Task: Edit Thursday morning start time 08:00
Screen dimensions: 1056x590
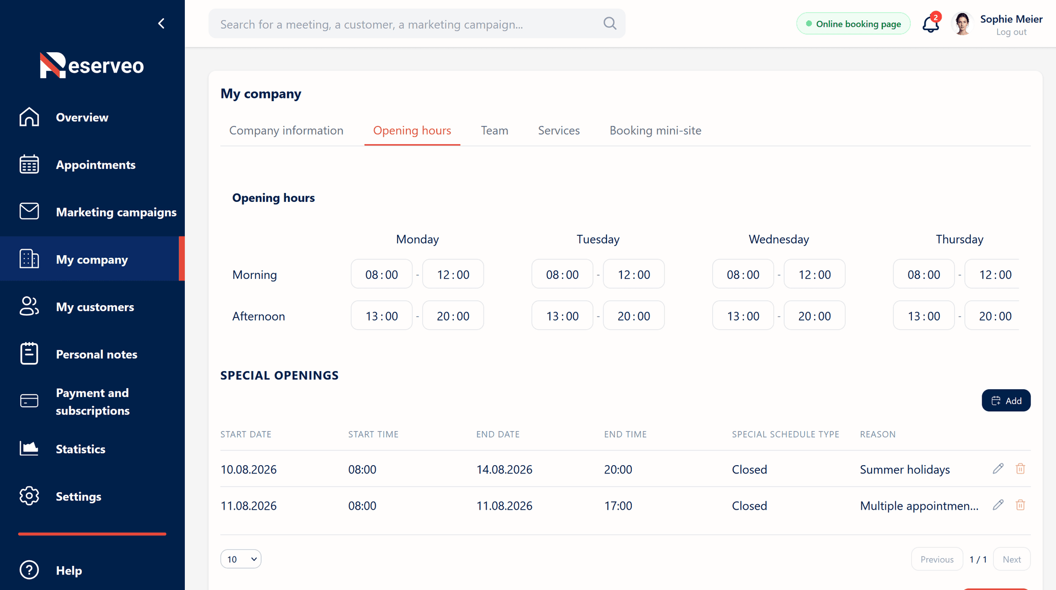Action: (x=924, y=274)
